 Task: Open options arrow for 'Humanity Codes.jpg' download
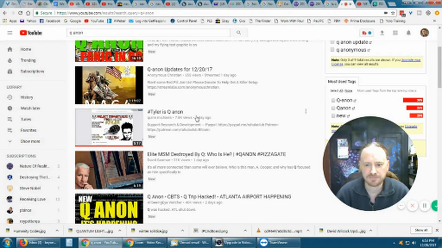point(57,231)
